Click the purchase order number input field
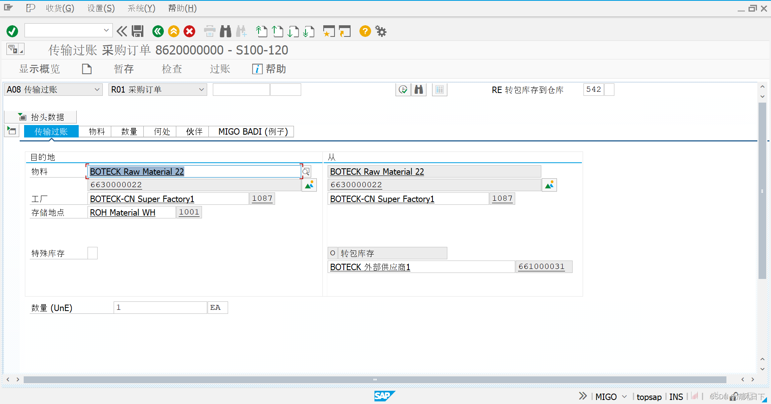This screenshot has height=404, width=771. [x=241, y=89]
